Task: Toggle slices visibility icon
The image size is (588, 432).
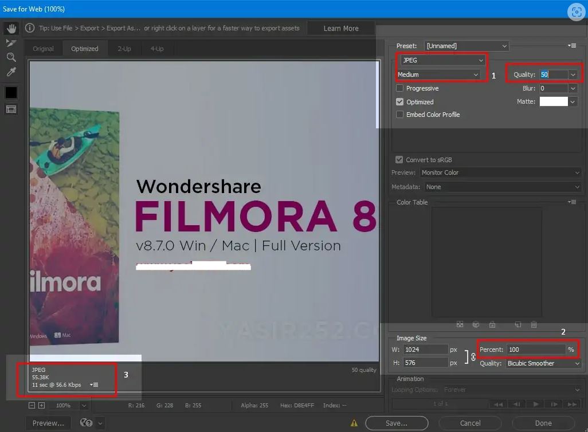Action: (x=11, y=109)
